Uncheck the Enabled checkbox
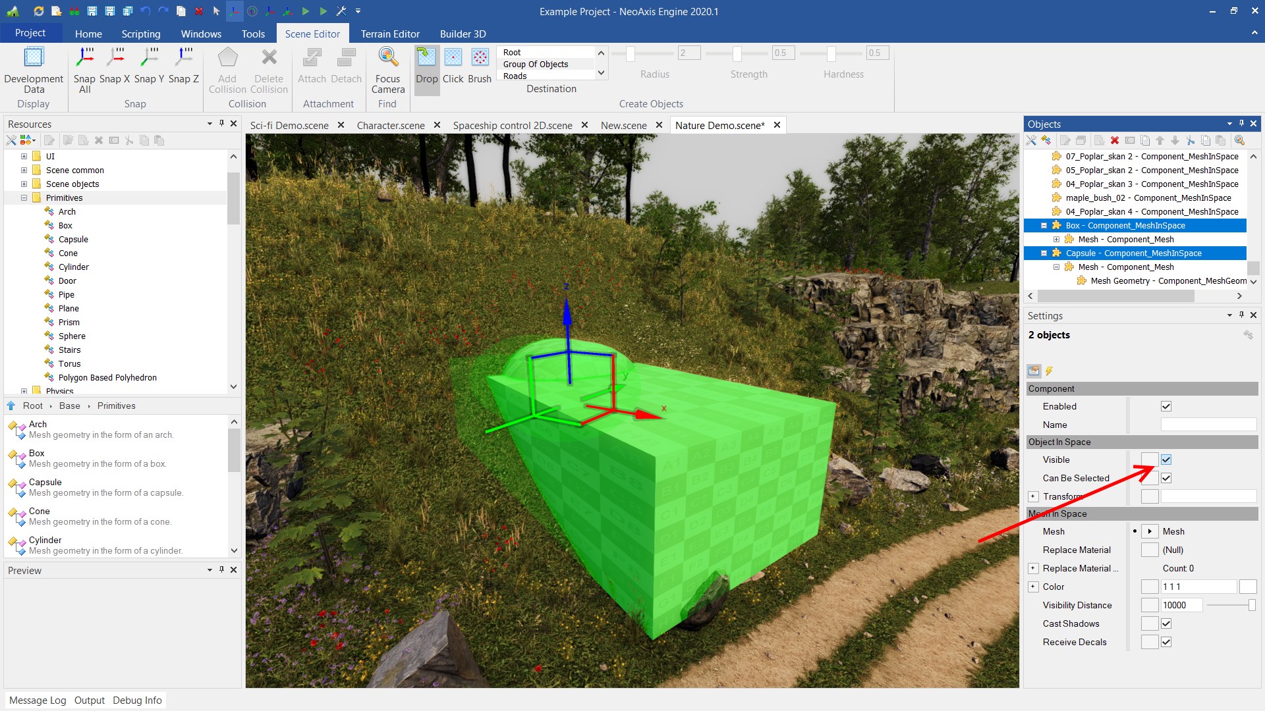This screenshot has width=1265, height=711. [x=1166, y=406]
